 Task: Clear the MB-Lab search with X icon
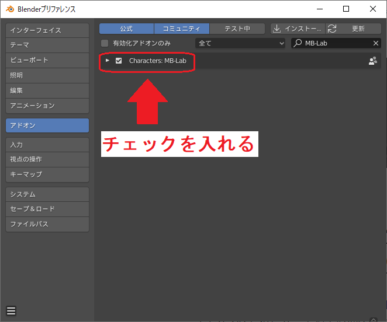[x=376, y=43]
